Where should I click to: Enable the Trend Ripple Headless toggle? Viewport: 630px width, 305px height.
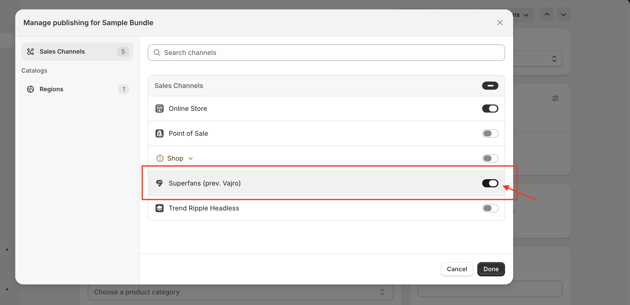pyautogui.click(x=490, y=208)
